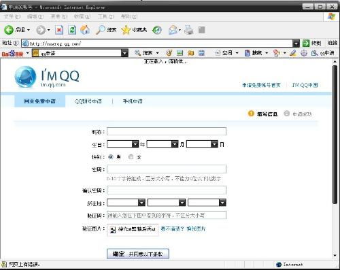Click the qq申请 find icon on Baidu toolbar
This screenshot has height=270, width=340.
(314, 53)
